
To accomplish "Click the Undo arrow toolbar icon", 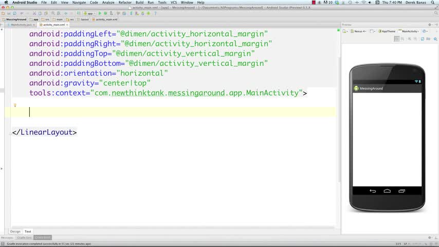I will click(22, 13).
